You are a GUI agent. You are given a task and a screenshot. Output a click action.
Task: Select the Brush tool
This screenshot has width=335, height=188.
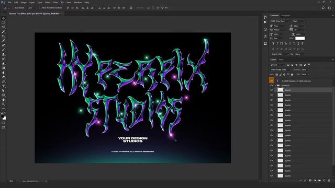(3, 50)
